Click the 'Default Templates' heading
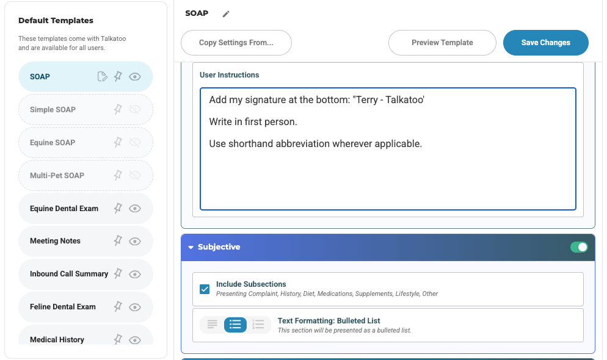Image resolution: width=607 pixels, height=360 pixels. 56,21
